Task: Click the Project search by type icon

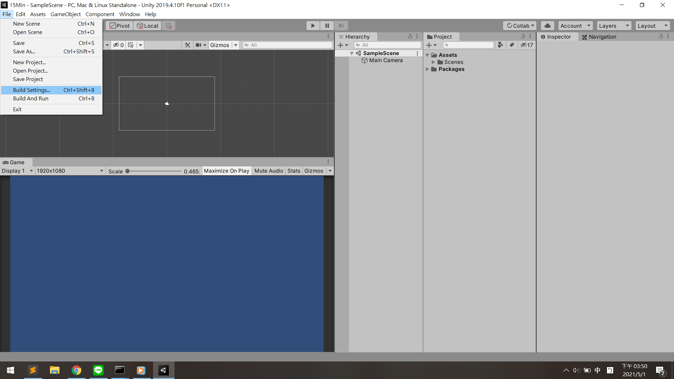Action: pyautogui.click(x=500, y=45)
